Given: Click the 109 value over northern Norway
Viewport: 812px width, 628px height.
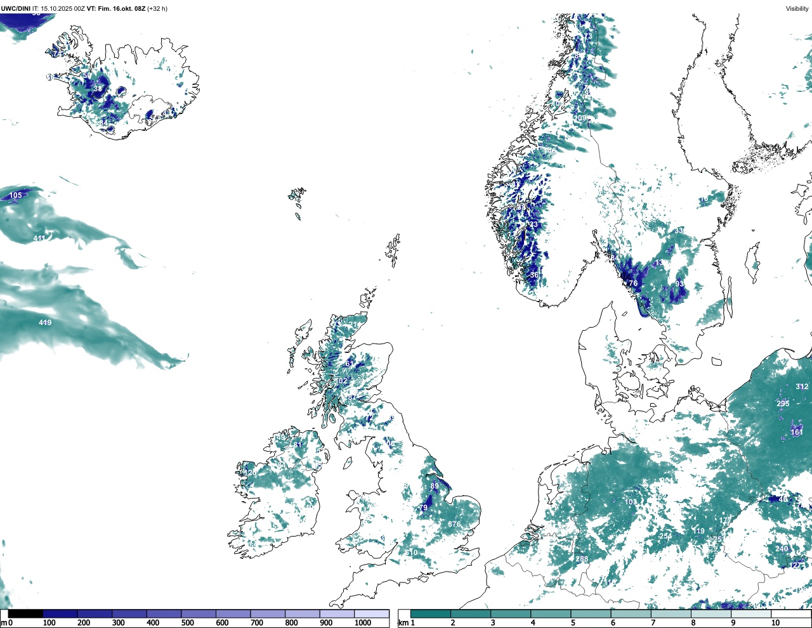Looking at the screenshot, I should pyautogui.click(x=580, y=119).
